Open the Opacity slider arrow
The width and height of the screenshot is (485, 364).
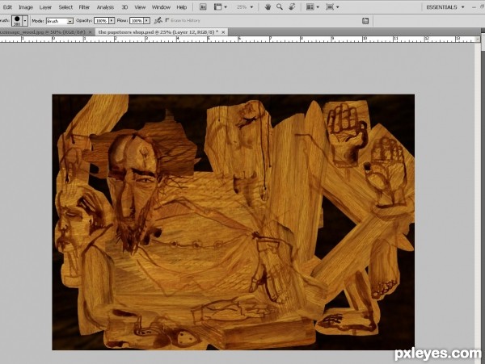[112, 21]
